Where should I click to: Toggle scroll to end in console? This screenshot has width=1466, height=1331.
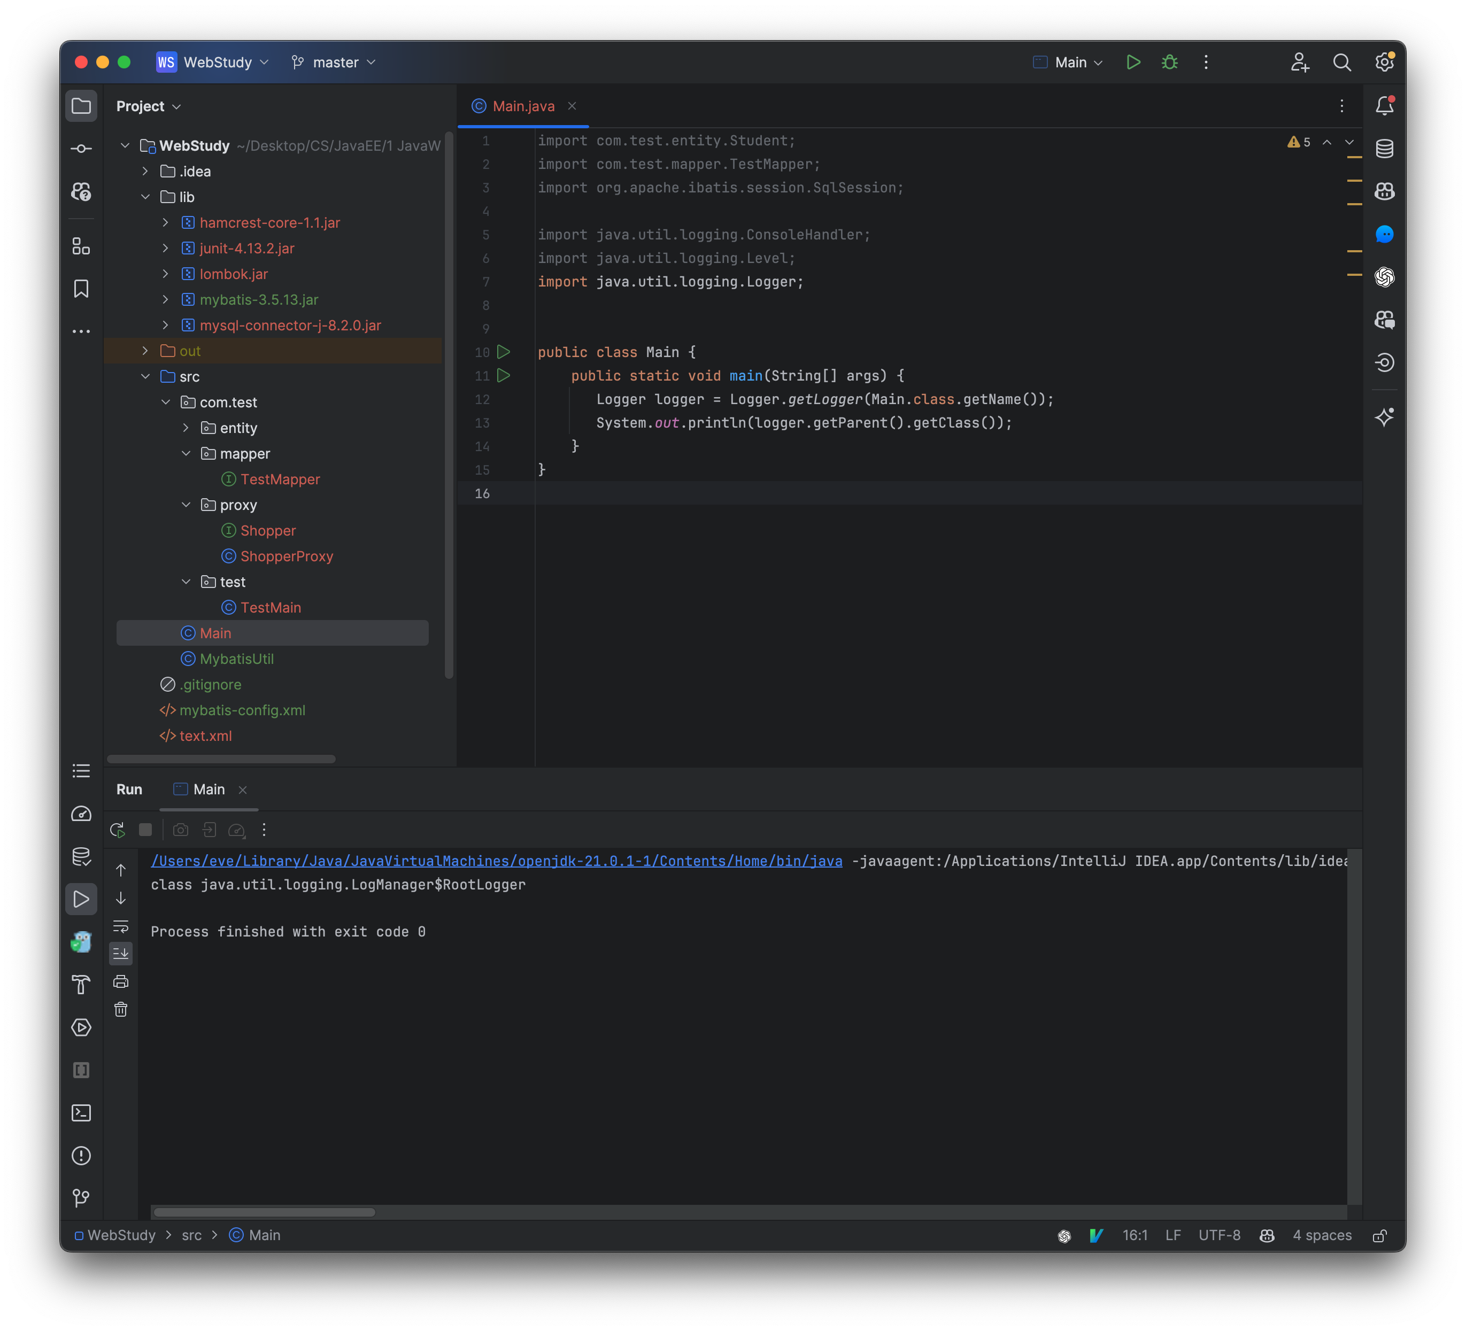(121, 954)
